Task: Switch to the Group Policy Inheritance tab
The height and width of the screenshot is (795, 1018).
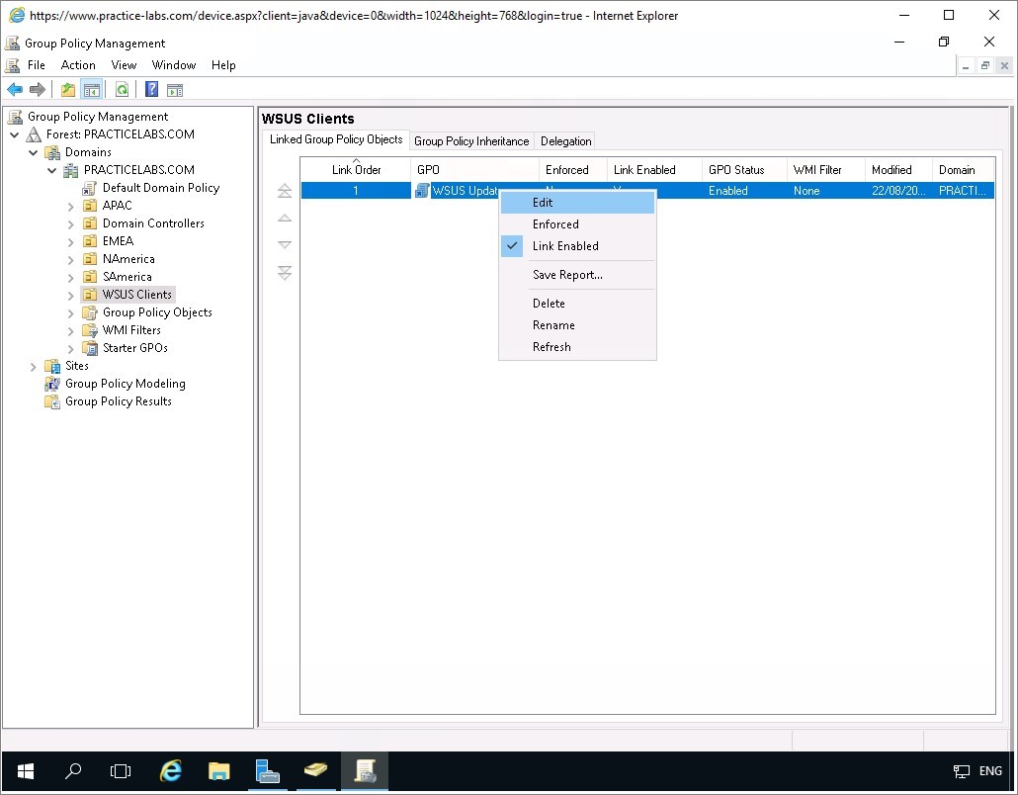Action: [471, 141]
